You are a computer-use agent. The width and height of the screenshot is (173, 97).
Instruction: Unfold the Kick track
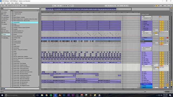[x=142, y=52]
